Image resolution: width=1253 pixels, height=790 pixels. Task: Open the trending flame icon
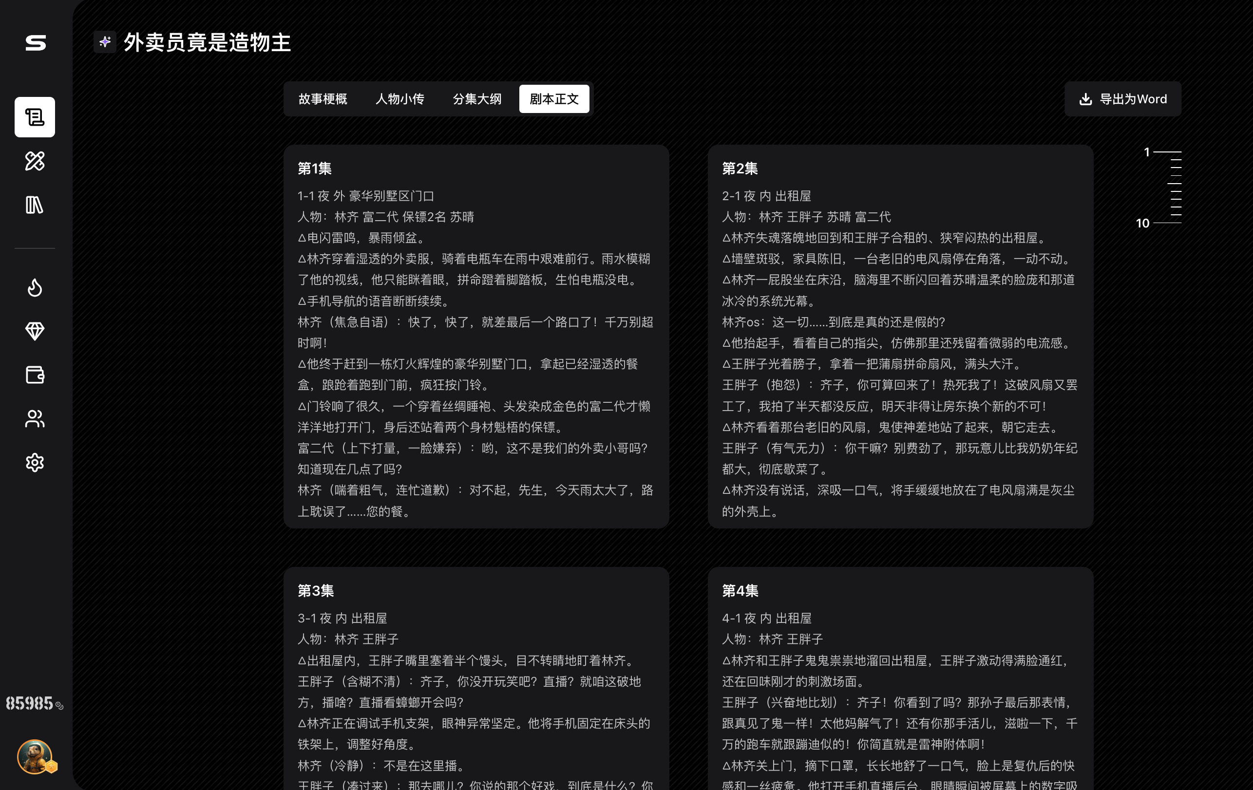[x=35, y=287]
